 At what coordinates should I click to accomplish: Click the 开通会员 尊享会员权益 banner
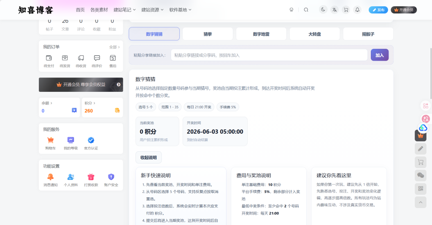point(81,85)
